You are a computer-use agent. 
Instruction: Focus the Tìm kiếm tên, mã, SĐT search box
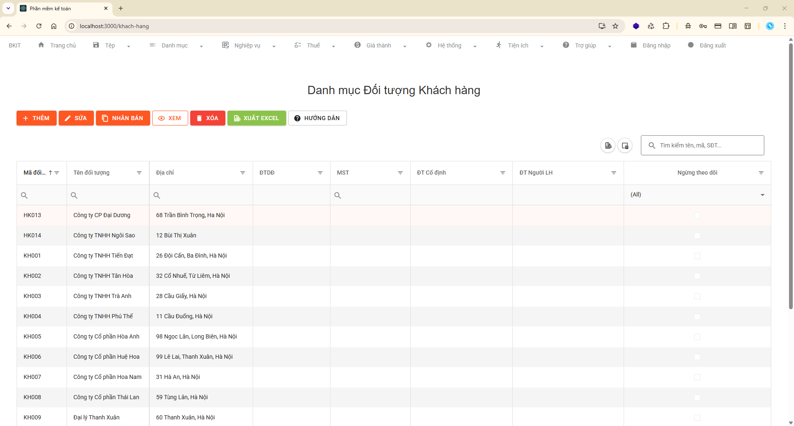tap(702, 145)
